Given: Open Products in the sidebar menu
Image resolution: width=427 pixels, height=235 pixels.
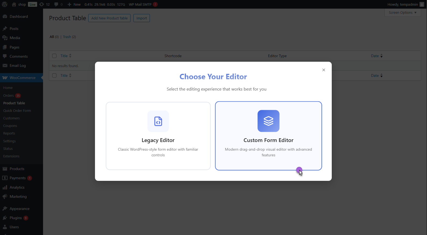Looking at the screenshot, I should tap(17, 169).
